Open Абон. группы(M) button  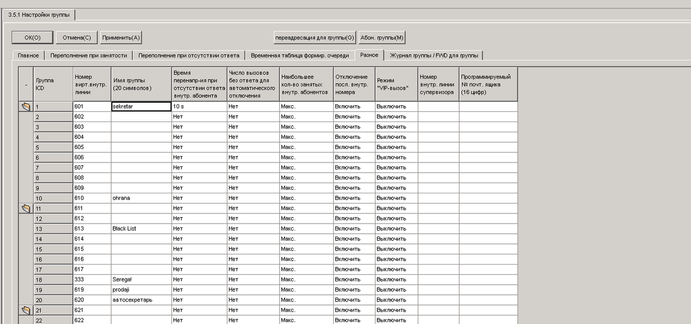click(x=382, y=37)
